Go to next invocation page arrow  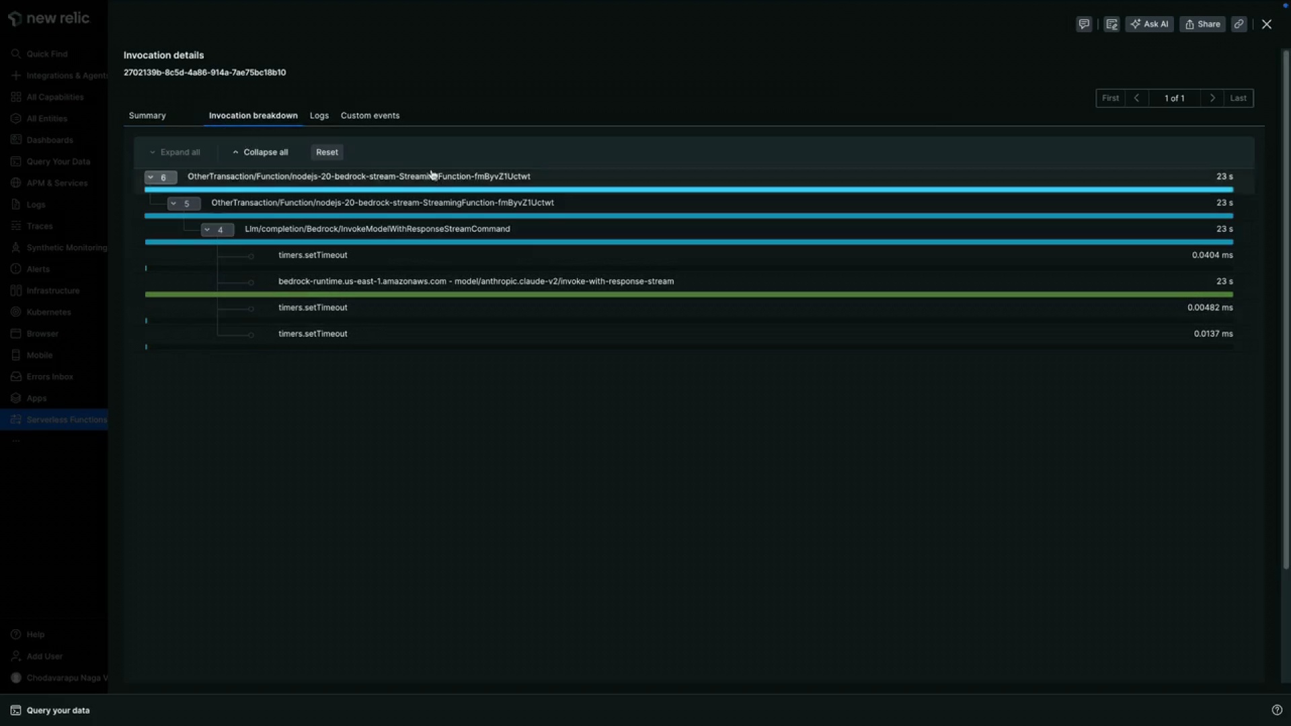tap(1212, 98)
